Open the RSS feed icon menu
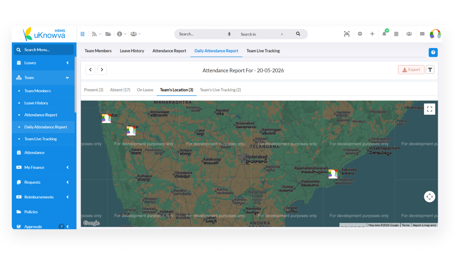 pyautogui.click(x=96, y=34)
